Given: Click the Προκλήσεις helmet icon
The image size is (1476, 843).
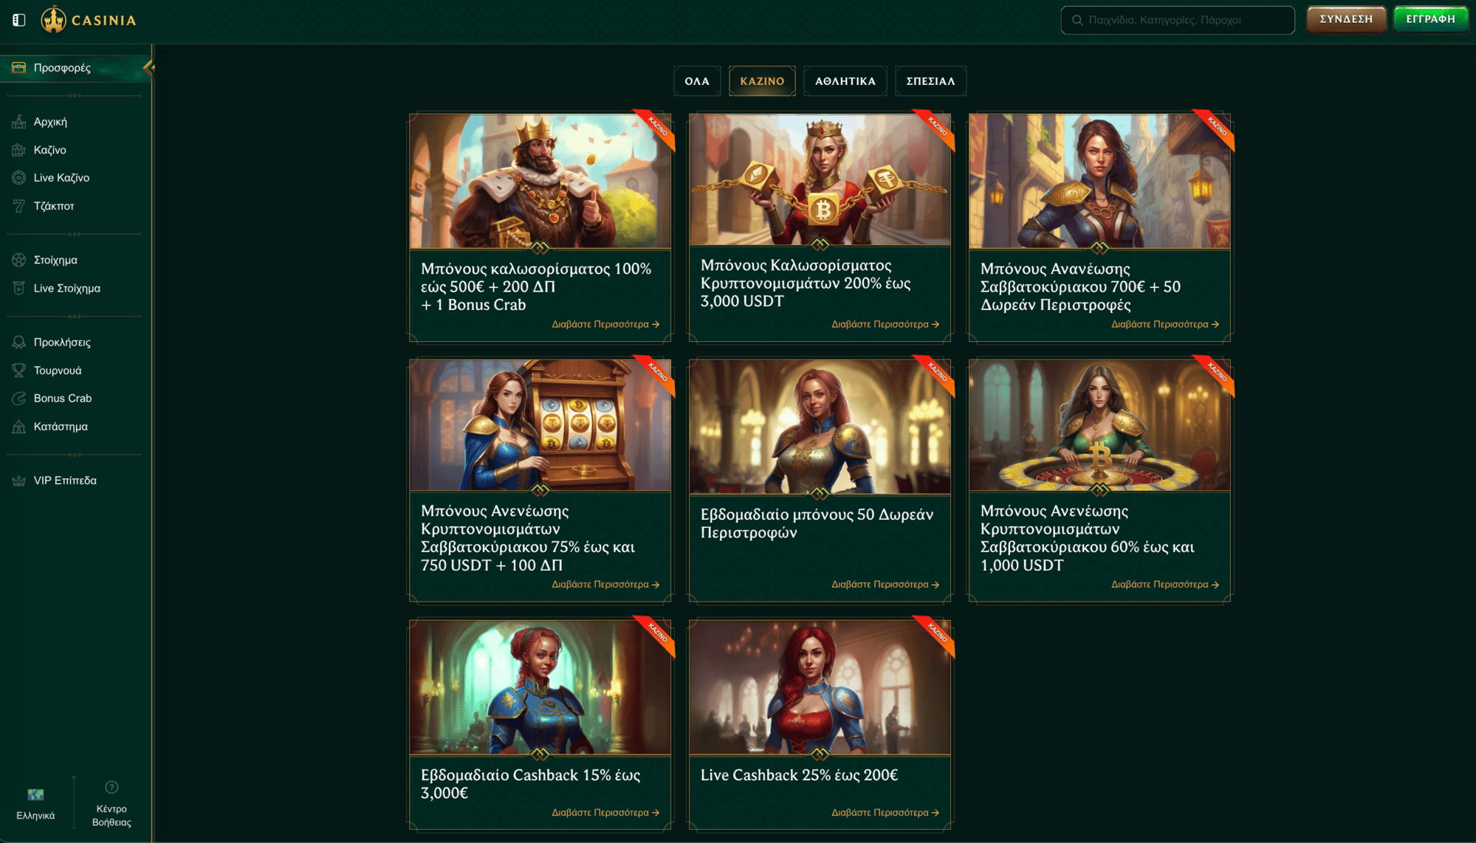Looking at the screenshot, I should point(19,343).
